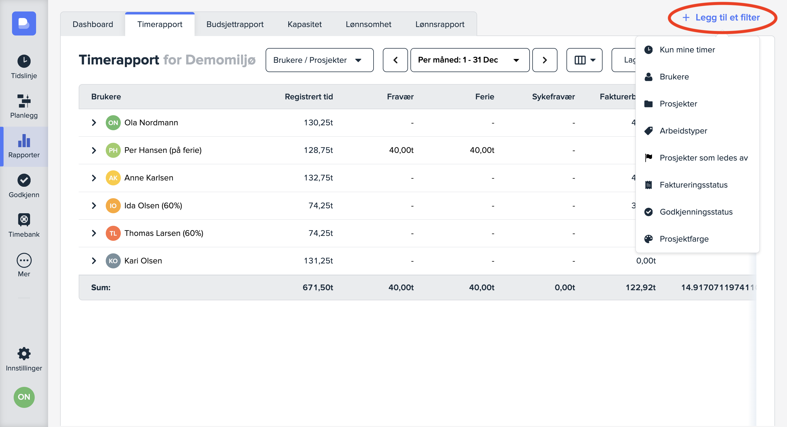This screenshot has width=787, height=427.
Task: Open the Per måned date range dropdown
Action: 469,60
